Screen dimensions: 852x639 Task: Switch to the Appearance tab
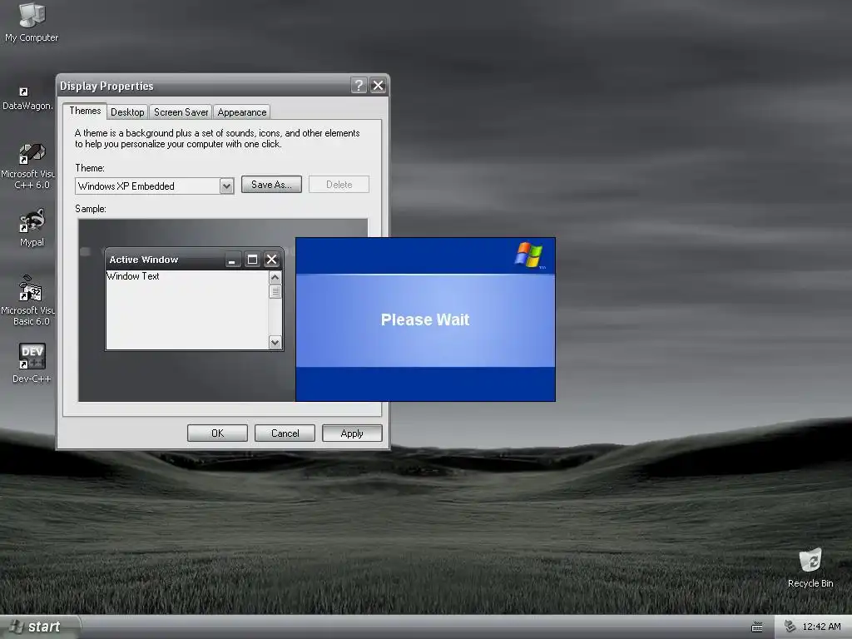(242, 112)
